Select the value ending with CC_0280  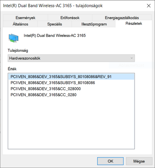click(71, 95)
